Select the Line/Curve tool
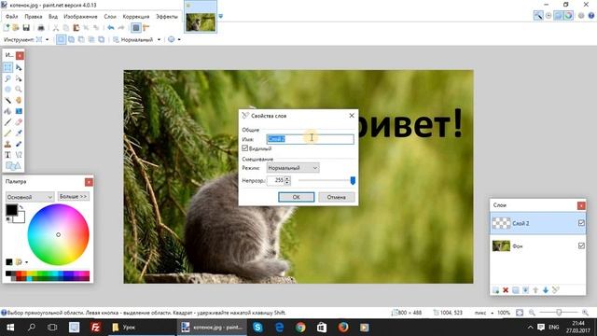The width and height of the screenshot is (597, 336). [19, 155]
